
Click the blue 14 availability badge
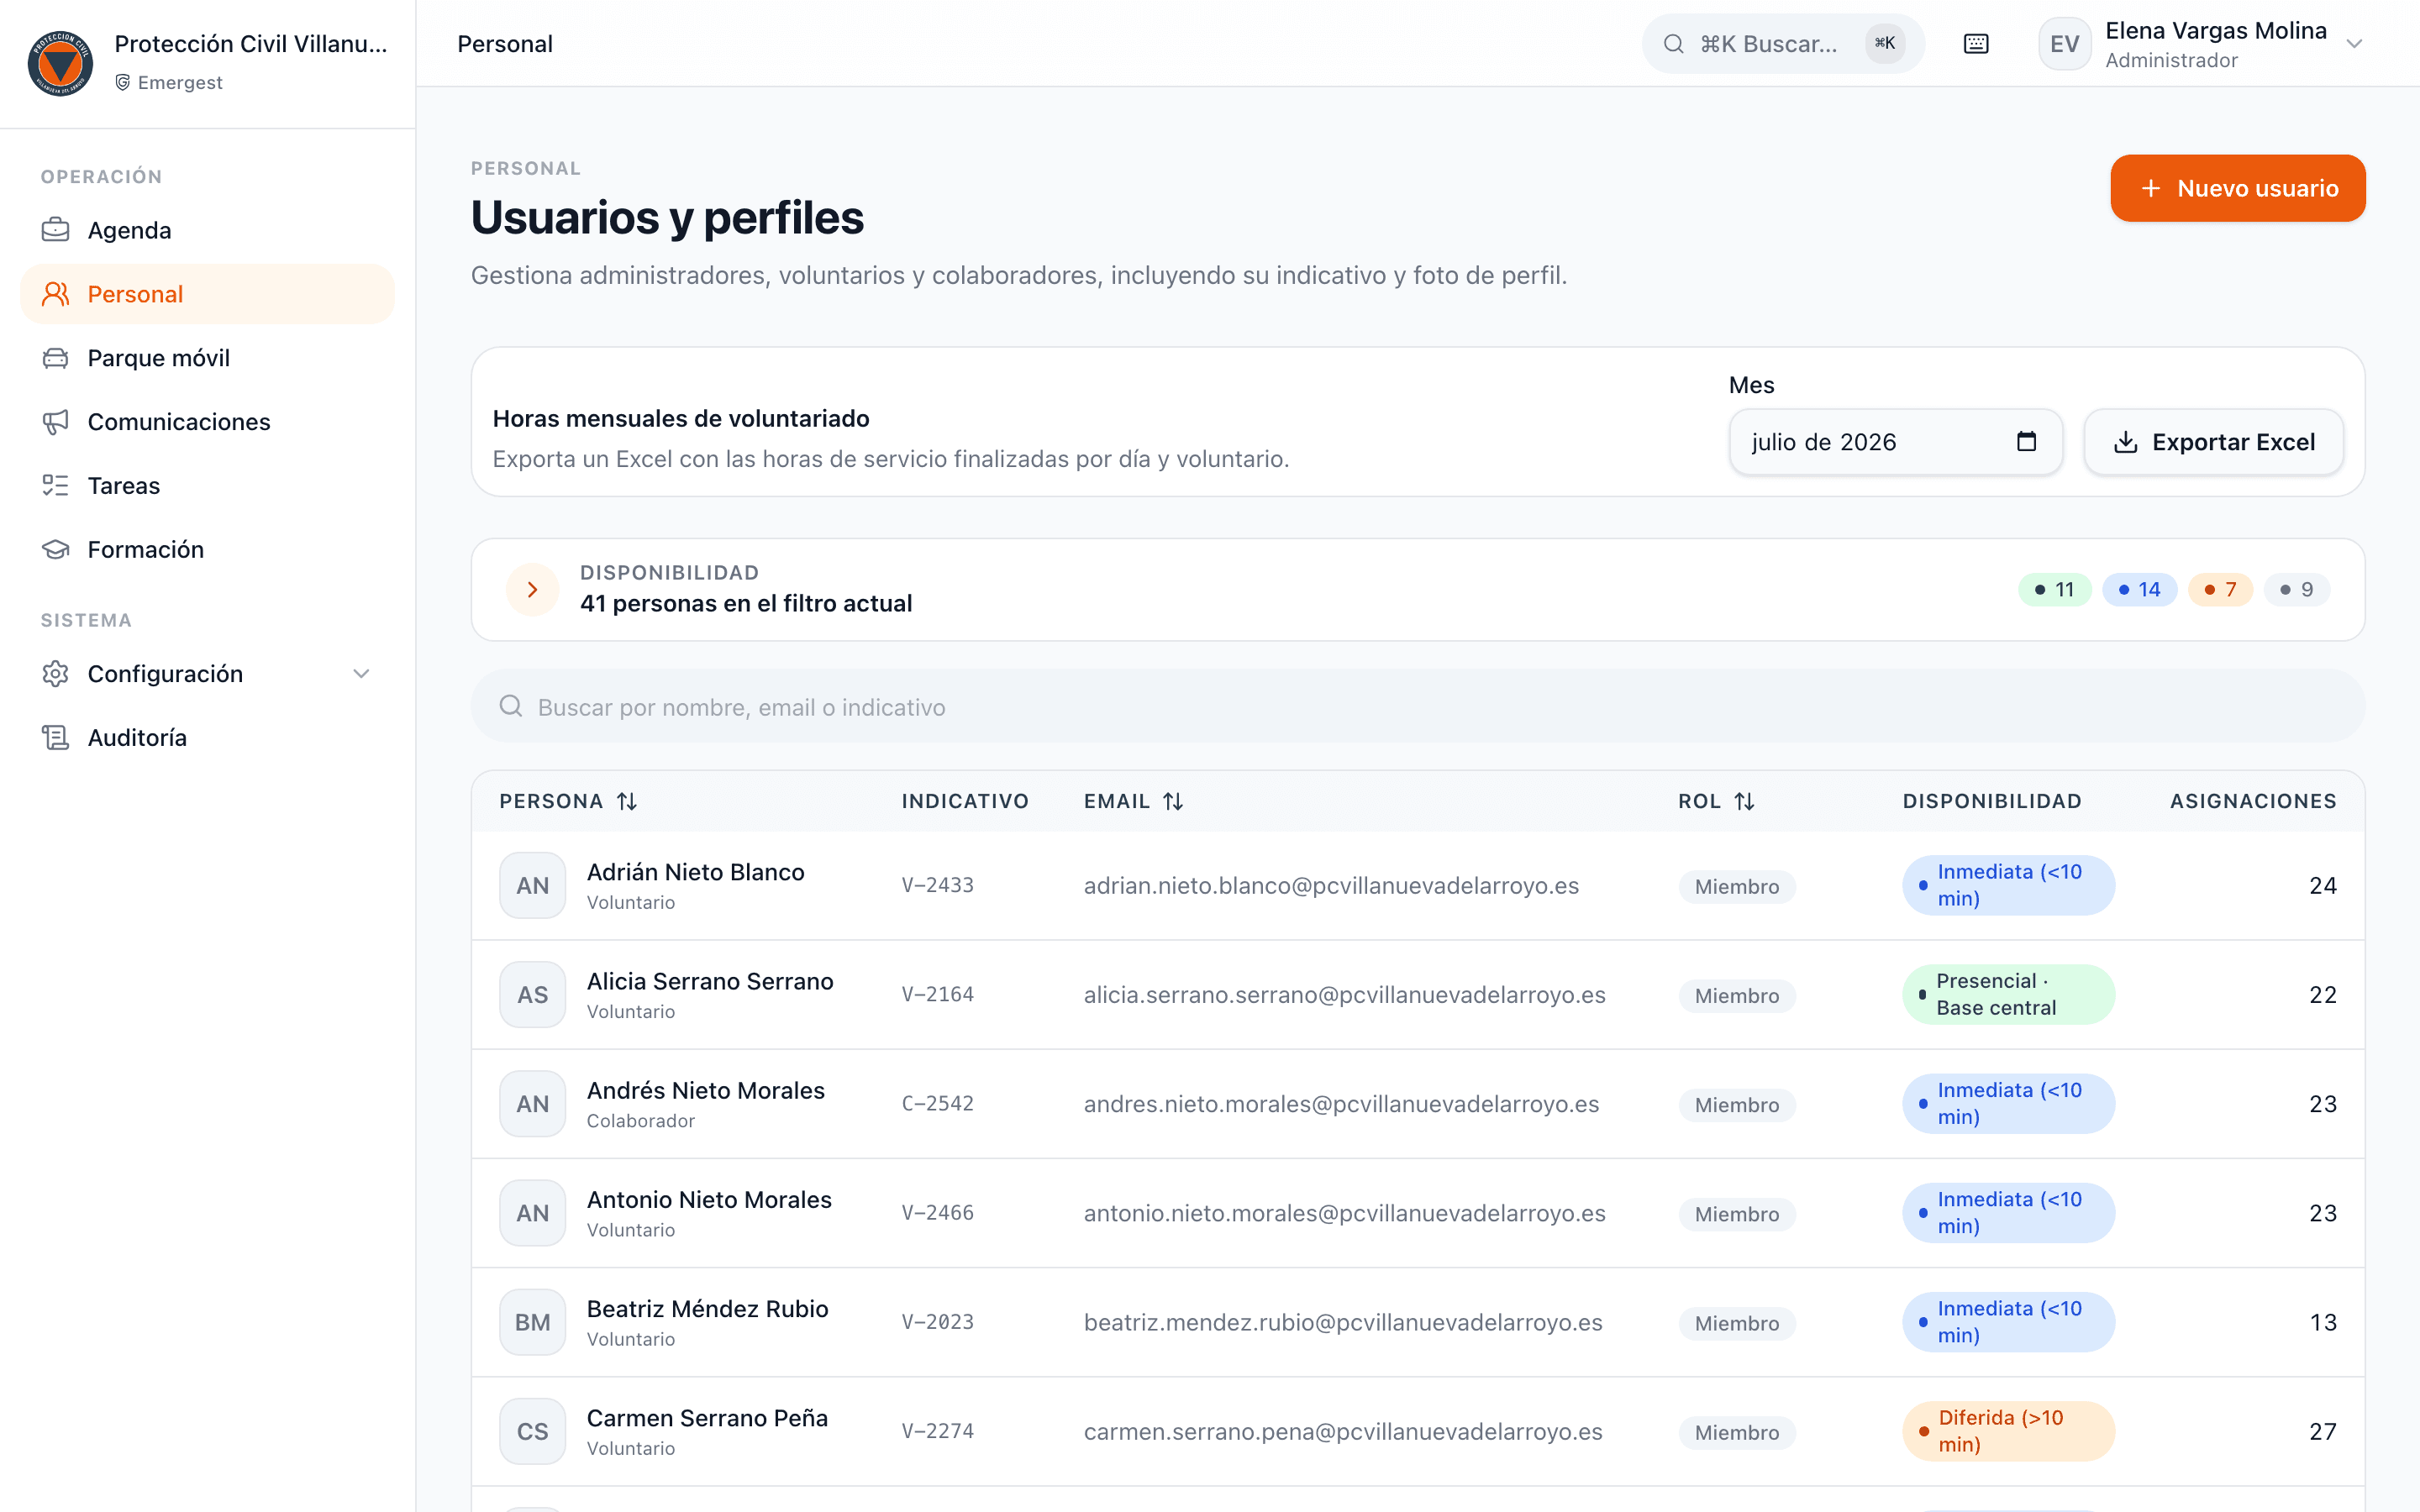click(2139, 590)
